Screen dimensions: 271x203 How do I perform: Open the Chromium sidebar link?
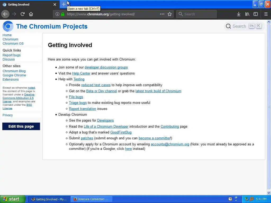(10, 39)
